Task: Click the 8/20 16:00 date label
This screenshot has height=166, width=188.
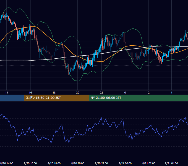Action: pos(30,163)
